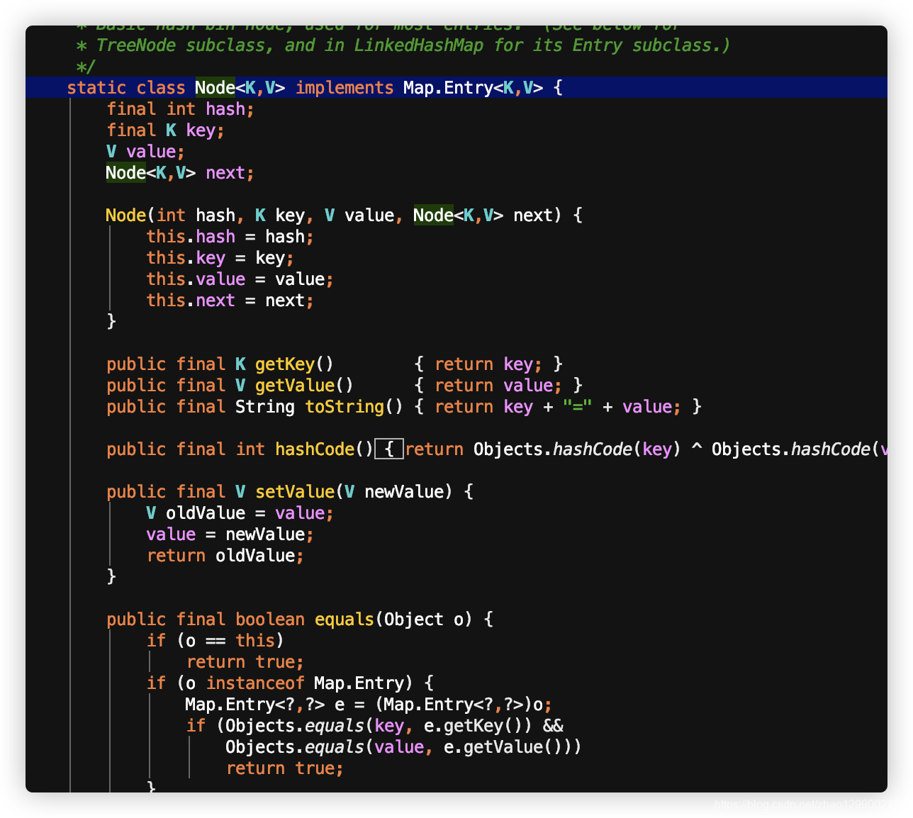The width and height of the screenshot is (913, 818).
Task: Click the last 'return true;' statement
Action: click(284, 768)
